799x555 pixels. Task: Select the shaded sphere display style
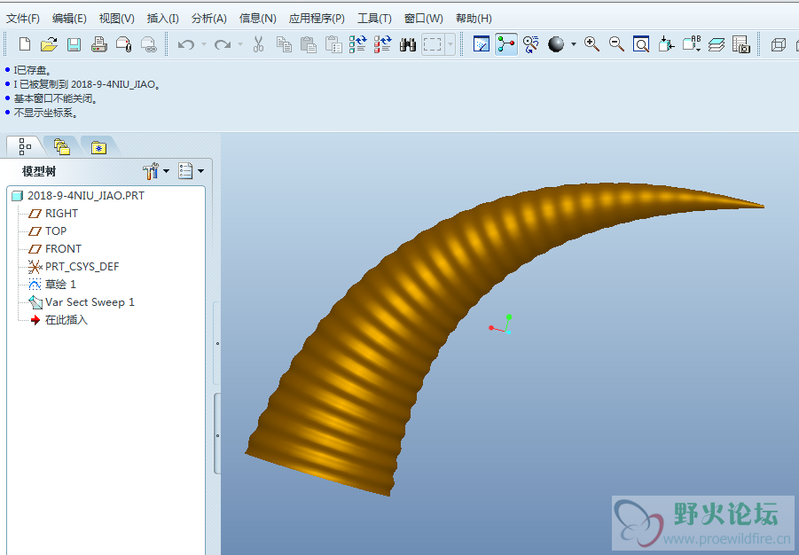click(x=556, y=44)
